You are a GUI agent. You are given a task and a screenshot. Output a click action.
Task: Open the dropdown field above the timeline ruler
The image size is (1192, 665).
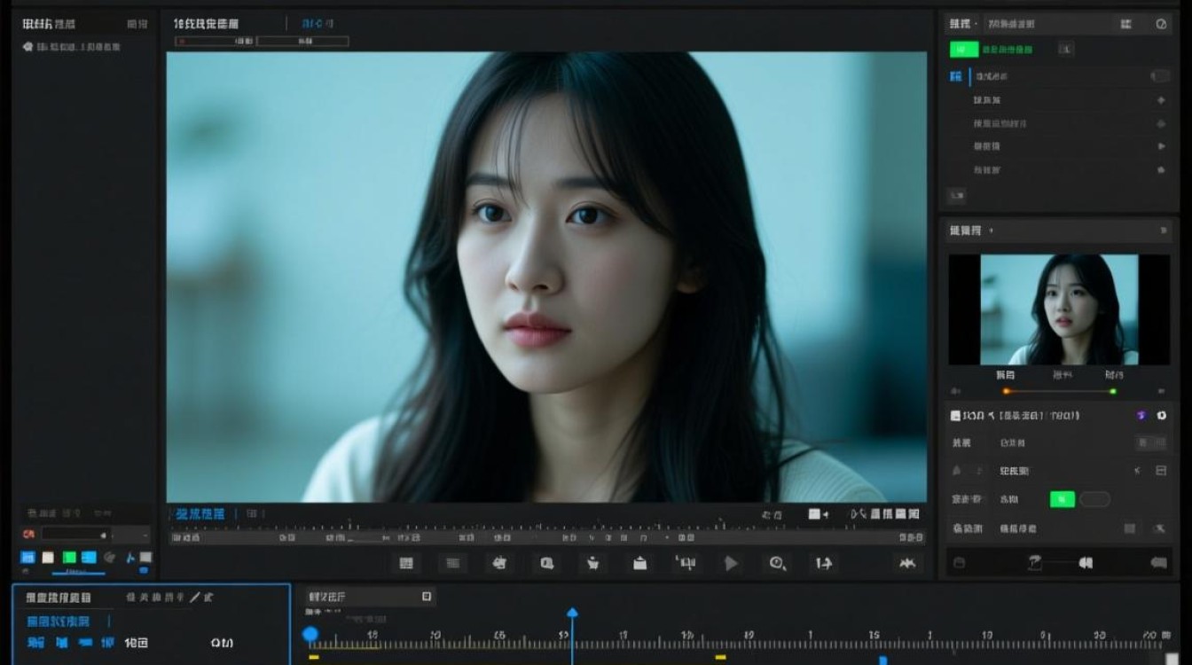[370, 597]
